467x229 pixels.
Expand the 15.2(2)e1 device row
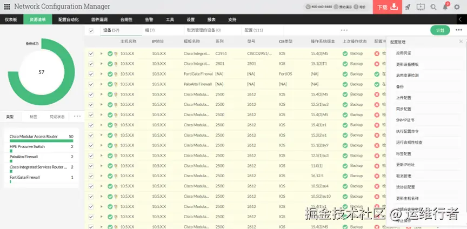point(101,135)
